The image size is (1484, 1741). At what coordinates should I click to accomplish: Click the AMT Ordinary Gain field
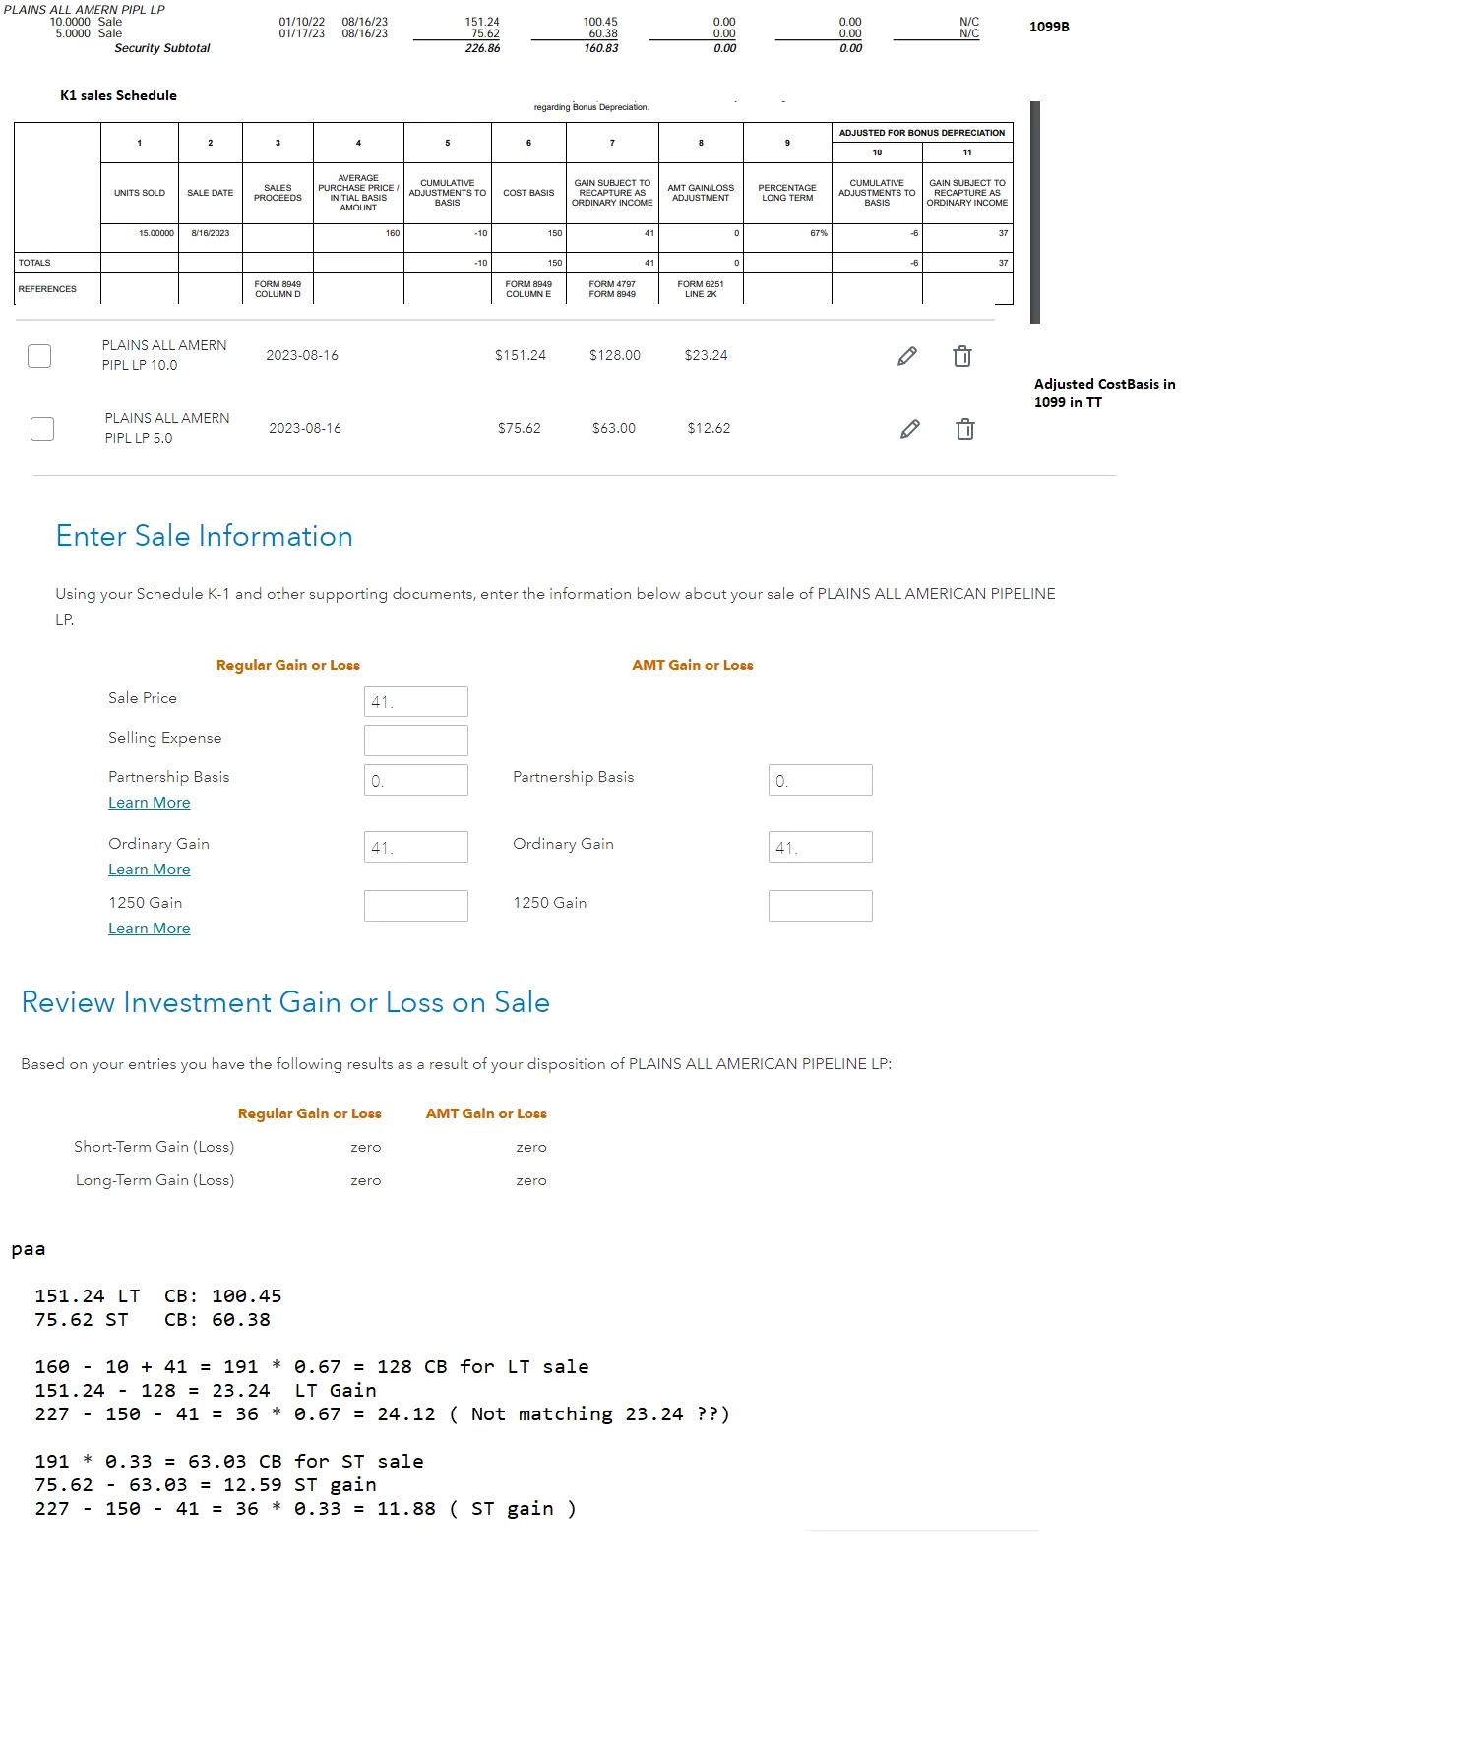(821, 847)
